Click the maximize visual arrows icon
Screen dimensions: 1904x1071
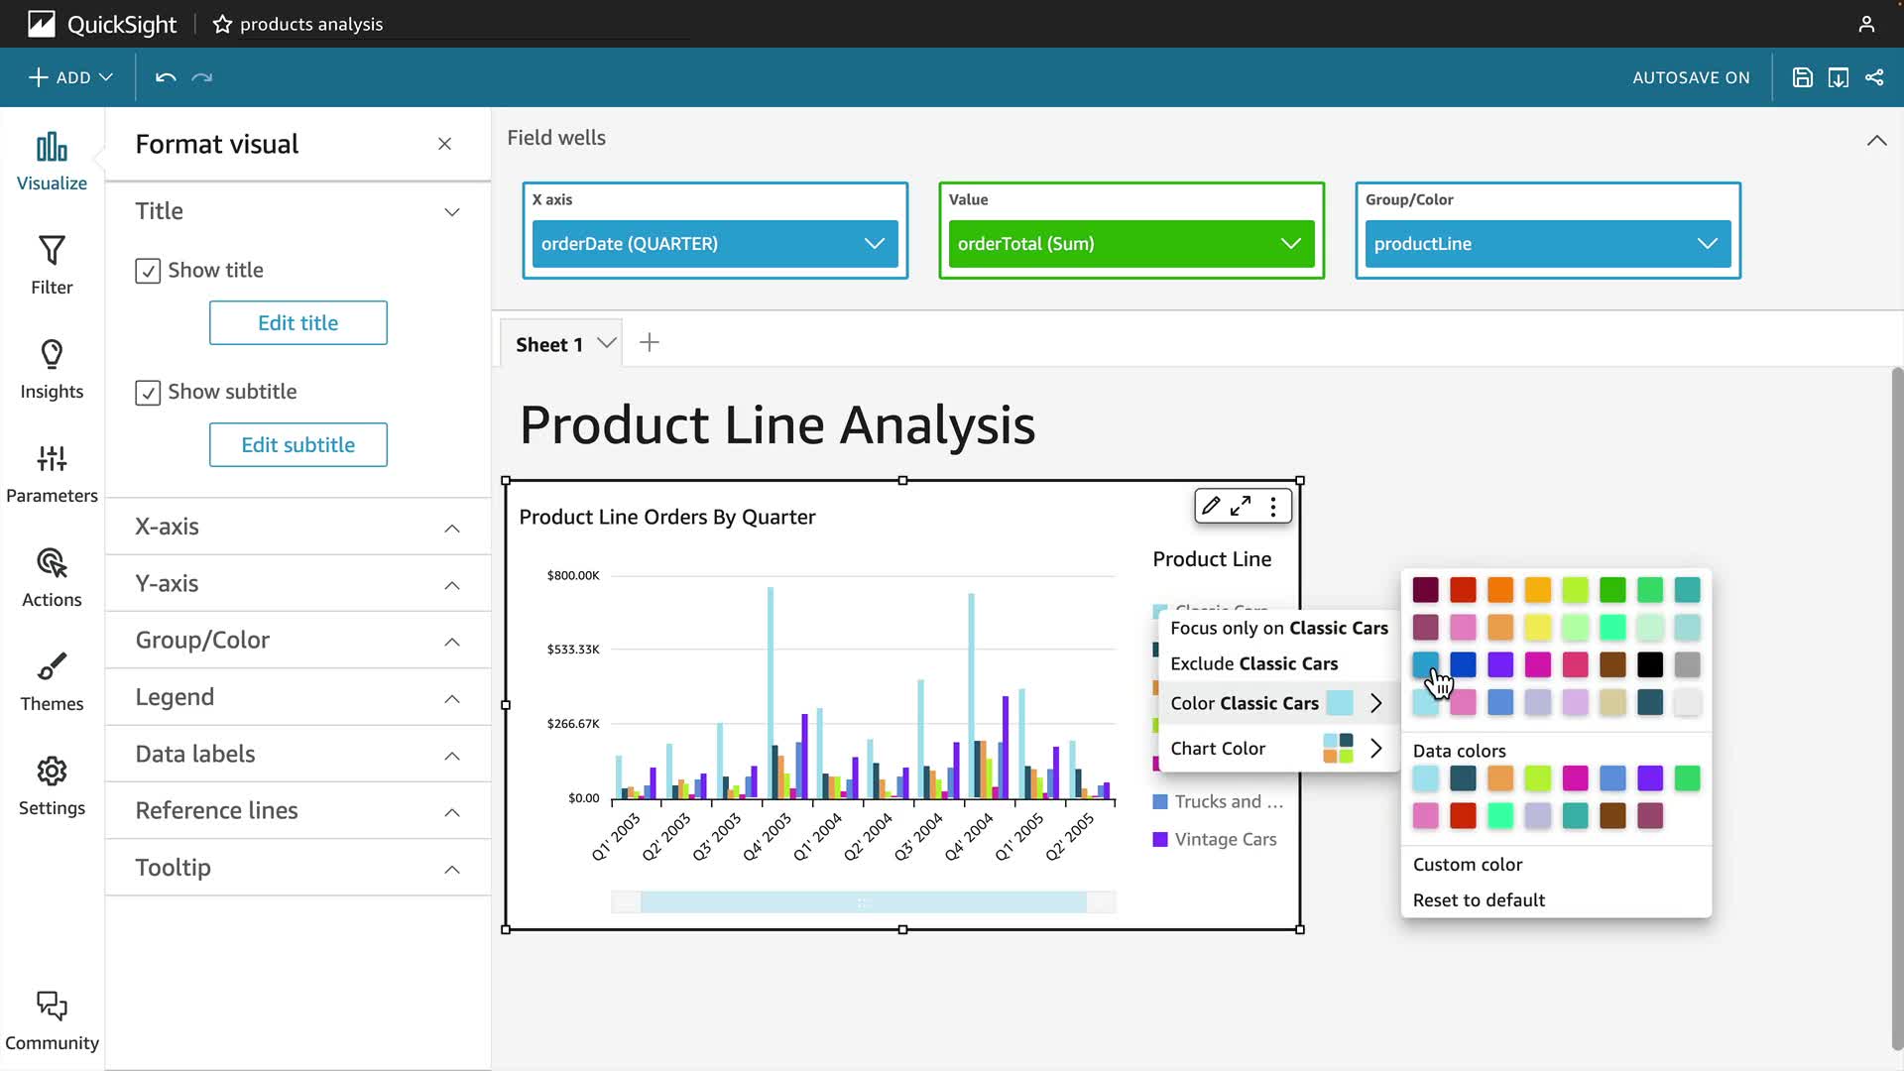[1241, 506]
